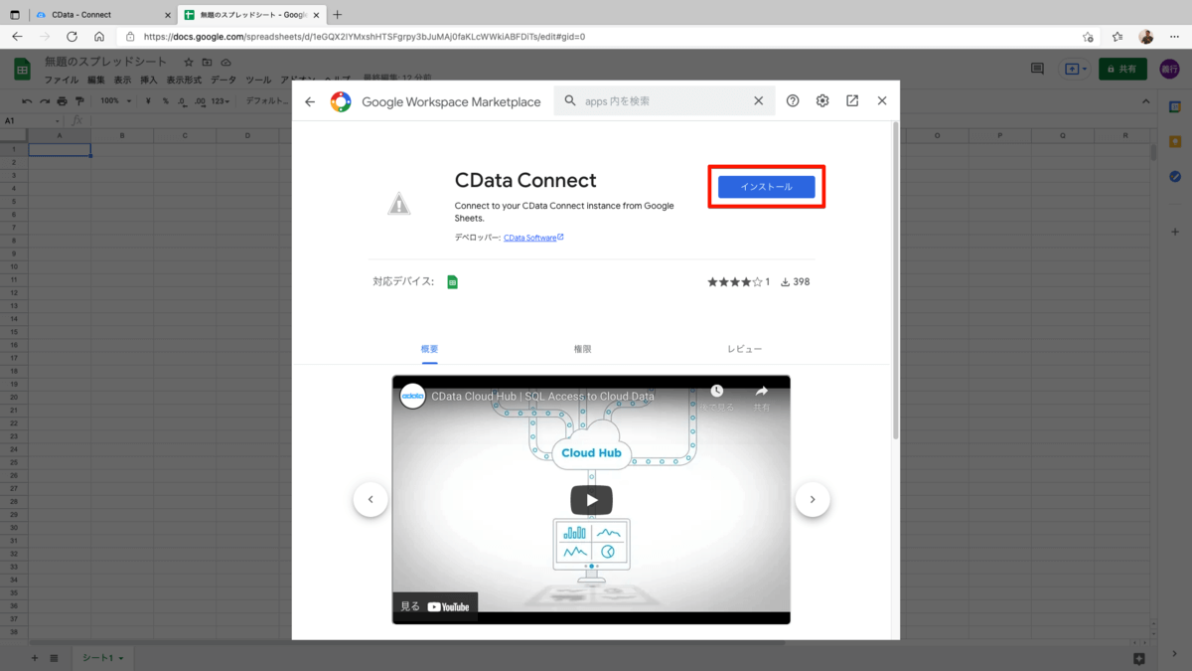This screenshot has height=671, width=1192.
Task: Open the new browser tab plus button
Action: [338, 15]
